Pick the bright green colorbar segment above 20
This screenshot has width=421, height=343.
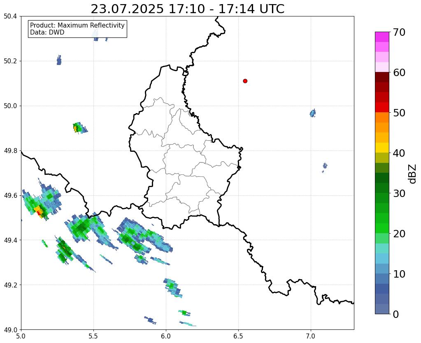pyautogui.click(x=382, y=228)
